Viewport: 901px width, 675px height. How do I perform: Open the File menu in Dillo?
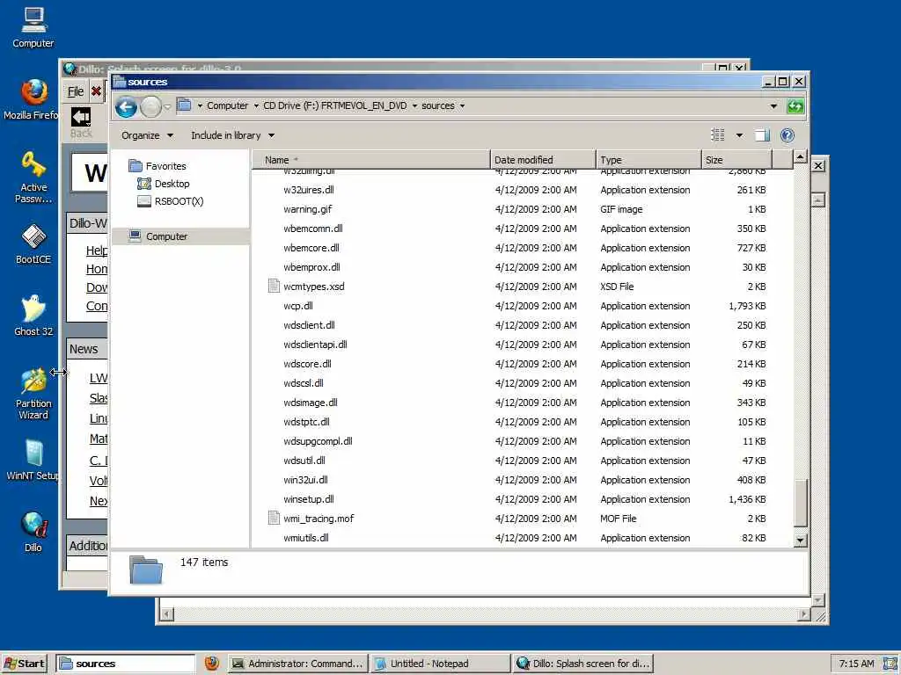click(x=76, y=91)
